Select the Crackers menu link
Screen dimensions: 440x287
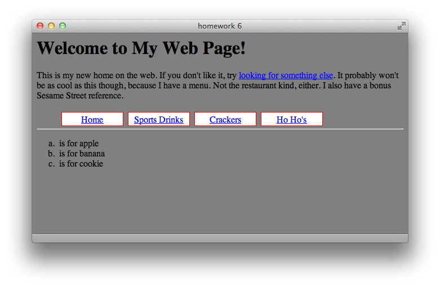coord(225,120)
